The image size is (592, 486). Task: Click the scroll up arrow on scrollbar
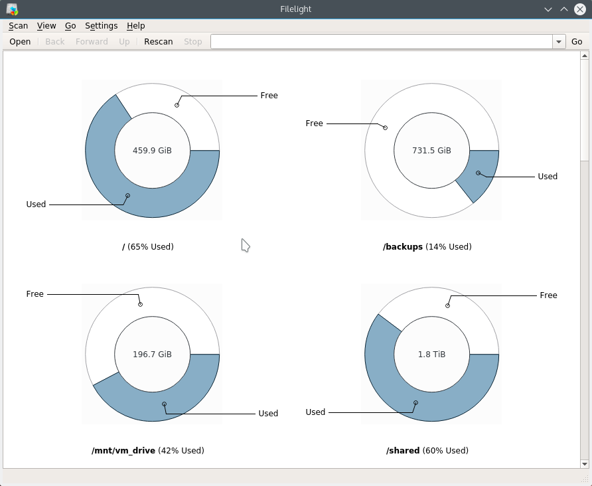coord(584,56)
